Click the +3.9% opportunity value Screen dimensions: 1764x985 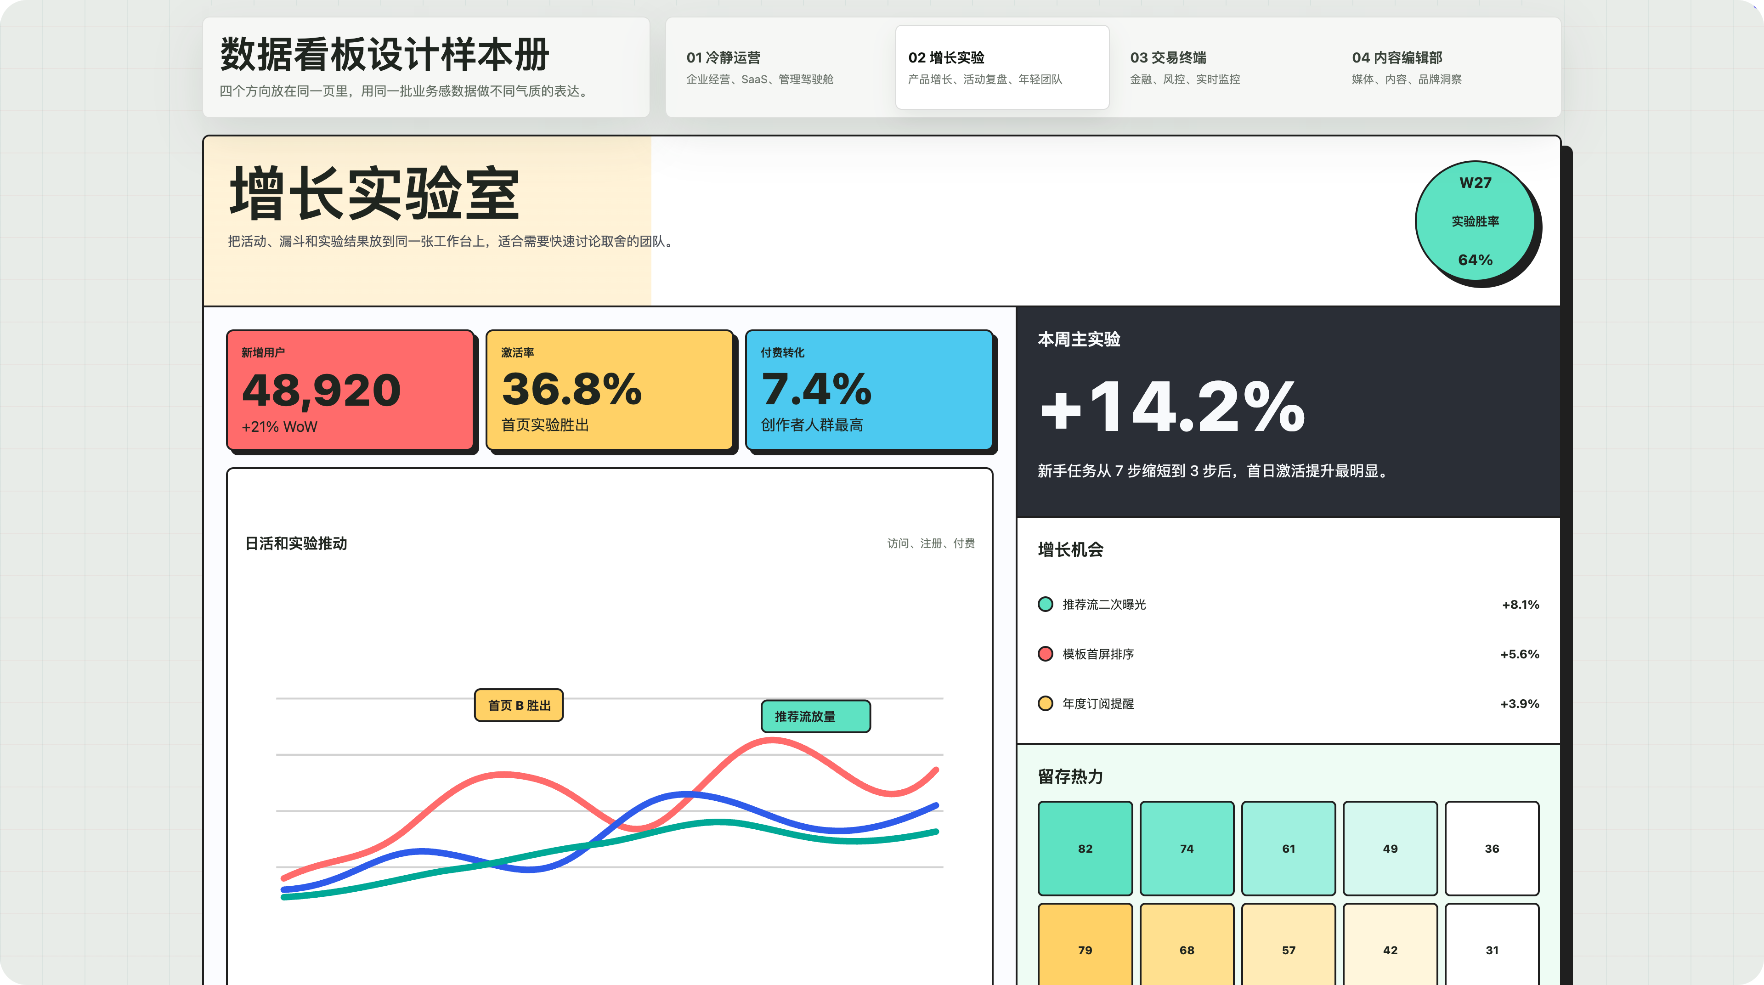tap(1520, 703)
